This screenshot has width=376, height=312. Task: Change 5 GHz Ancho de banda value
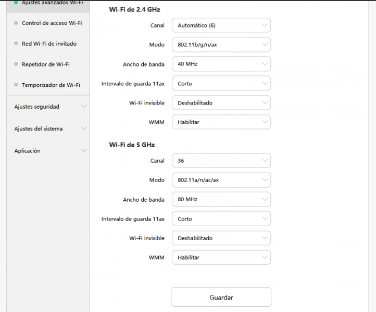tap(221, 199)
